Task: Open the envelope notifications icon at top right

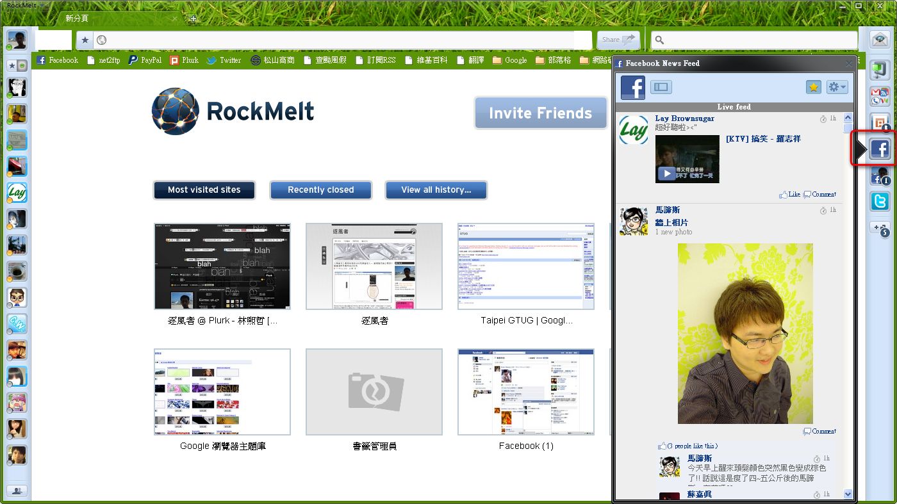Action: [880, 39]
